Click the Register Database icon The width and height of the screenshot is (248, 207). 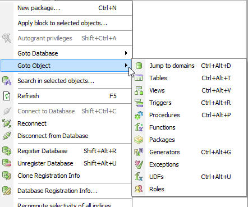click(7, 151)
